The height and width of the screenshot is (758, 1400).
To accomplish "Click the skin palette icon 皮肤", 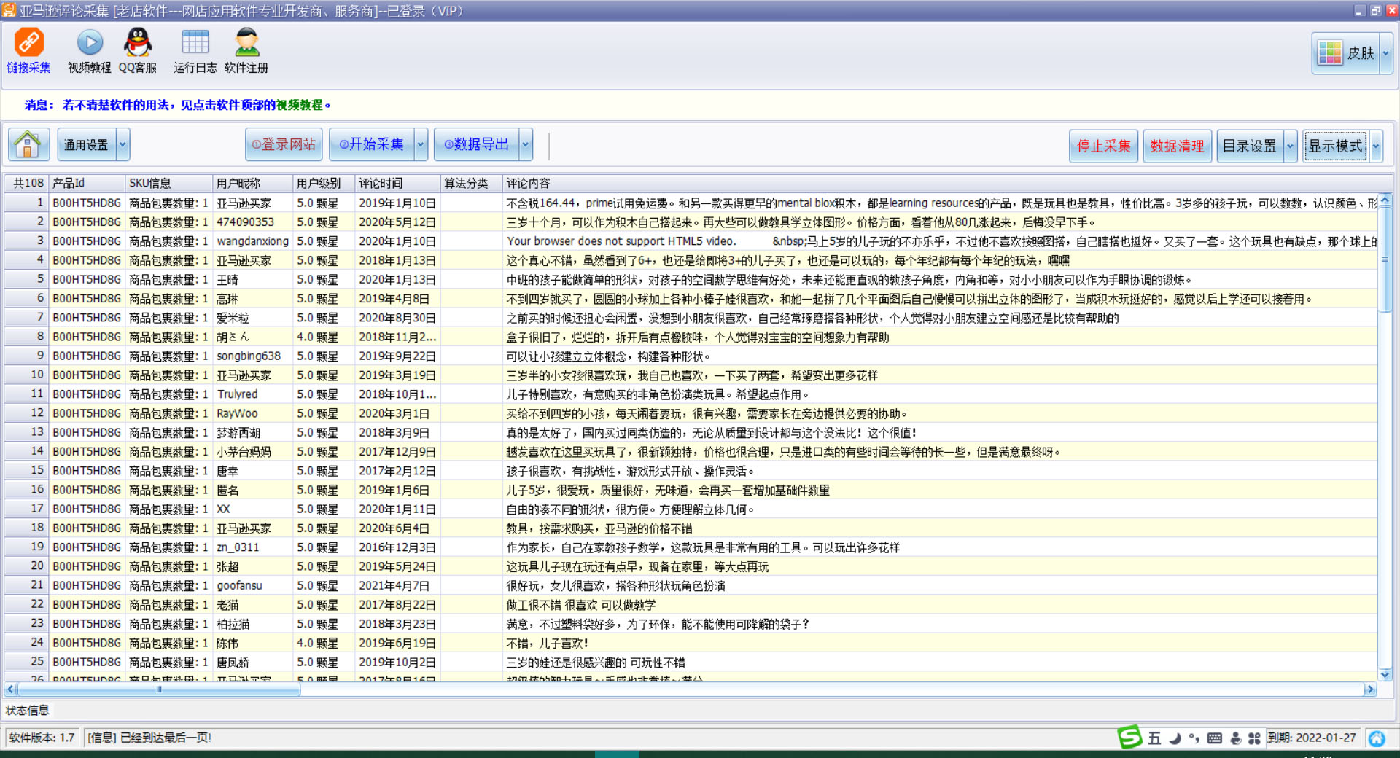I will (1330, 52).
